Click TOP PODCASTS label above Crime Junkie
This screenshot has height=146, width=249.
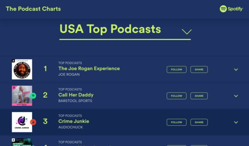pos(70,116)
